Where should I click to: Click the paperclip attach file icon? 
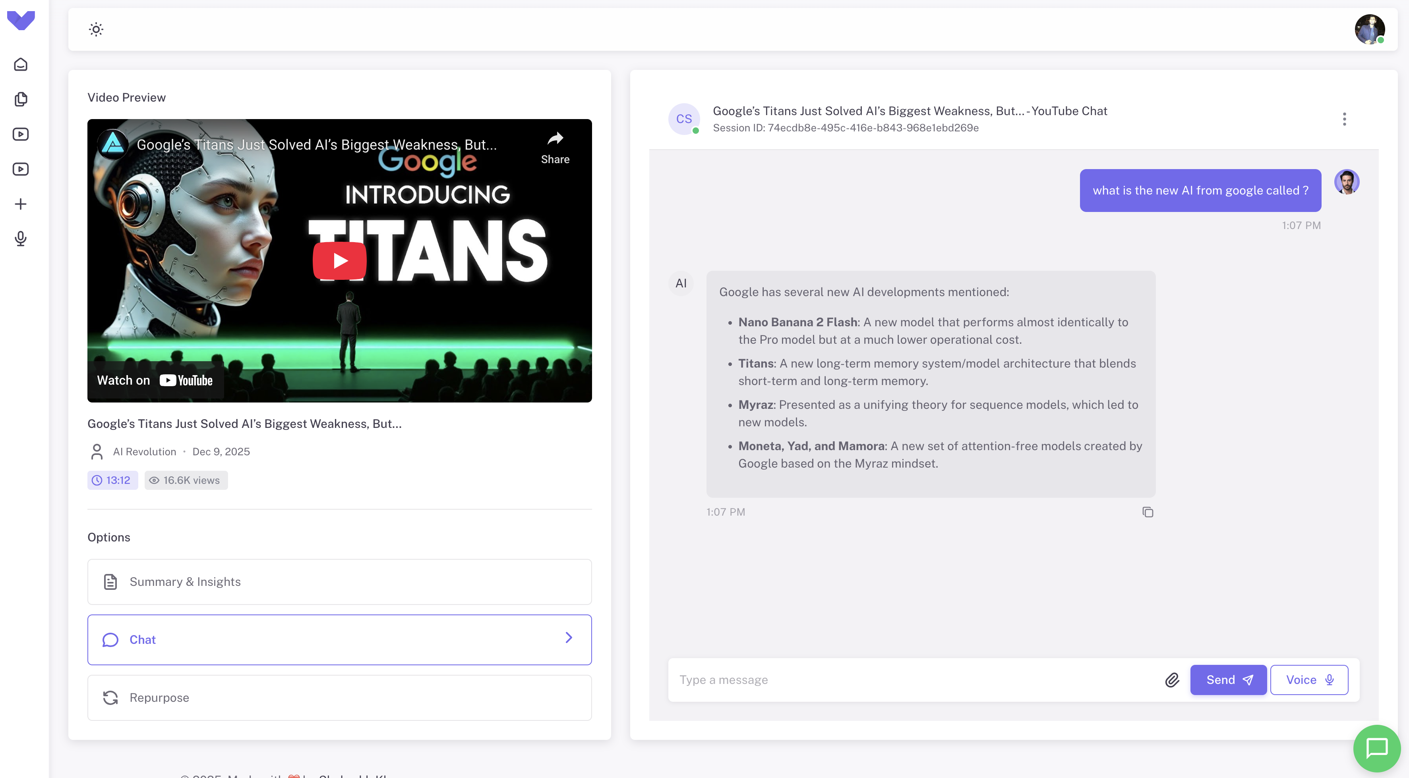(x=1172, y=680)
